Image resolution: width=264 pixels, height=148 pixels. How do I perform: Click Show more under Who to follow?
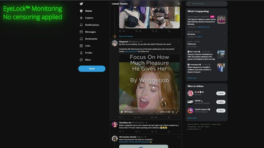[x=192, y=118]
